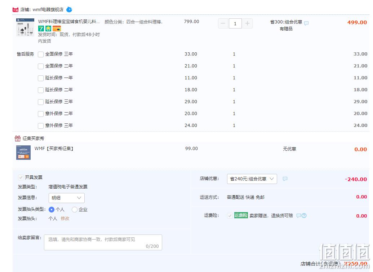The width and height of the screenshot is (373, 272).
Task: Click the 无优惠 label in 买家秀 row
Action: click(289, 149)
